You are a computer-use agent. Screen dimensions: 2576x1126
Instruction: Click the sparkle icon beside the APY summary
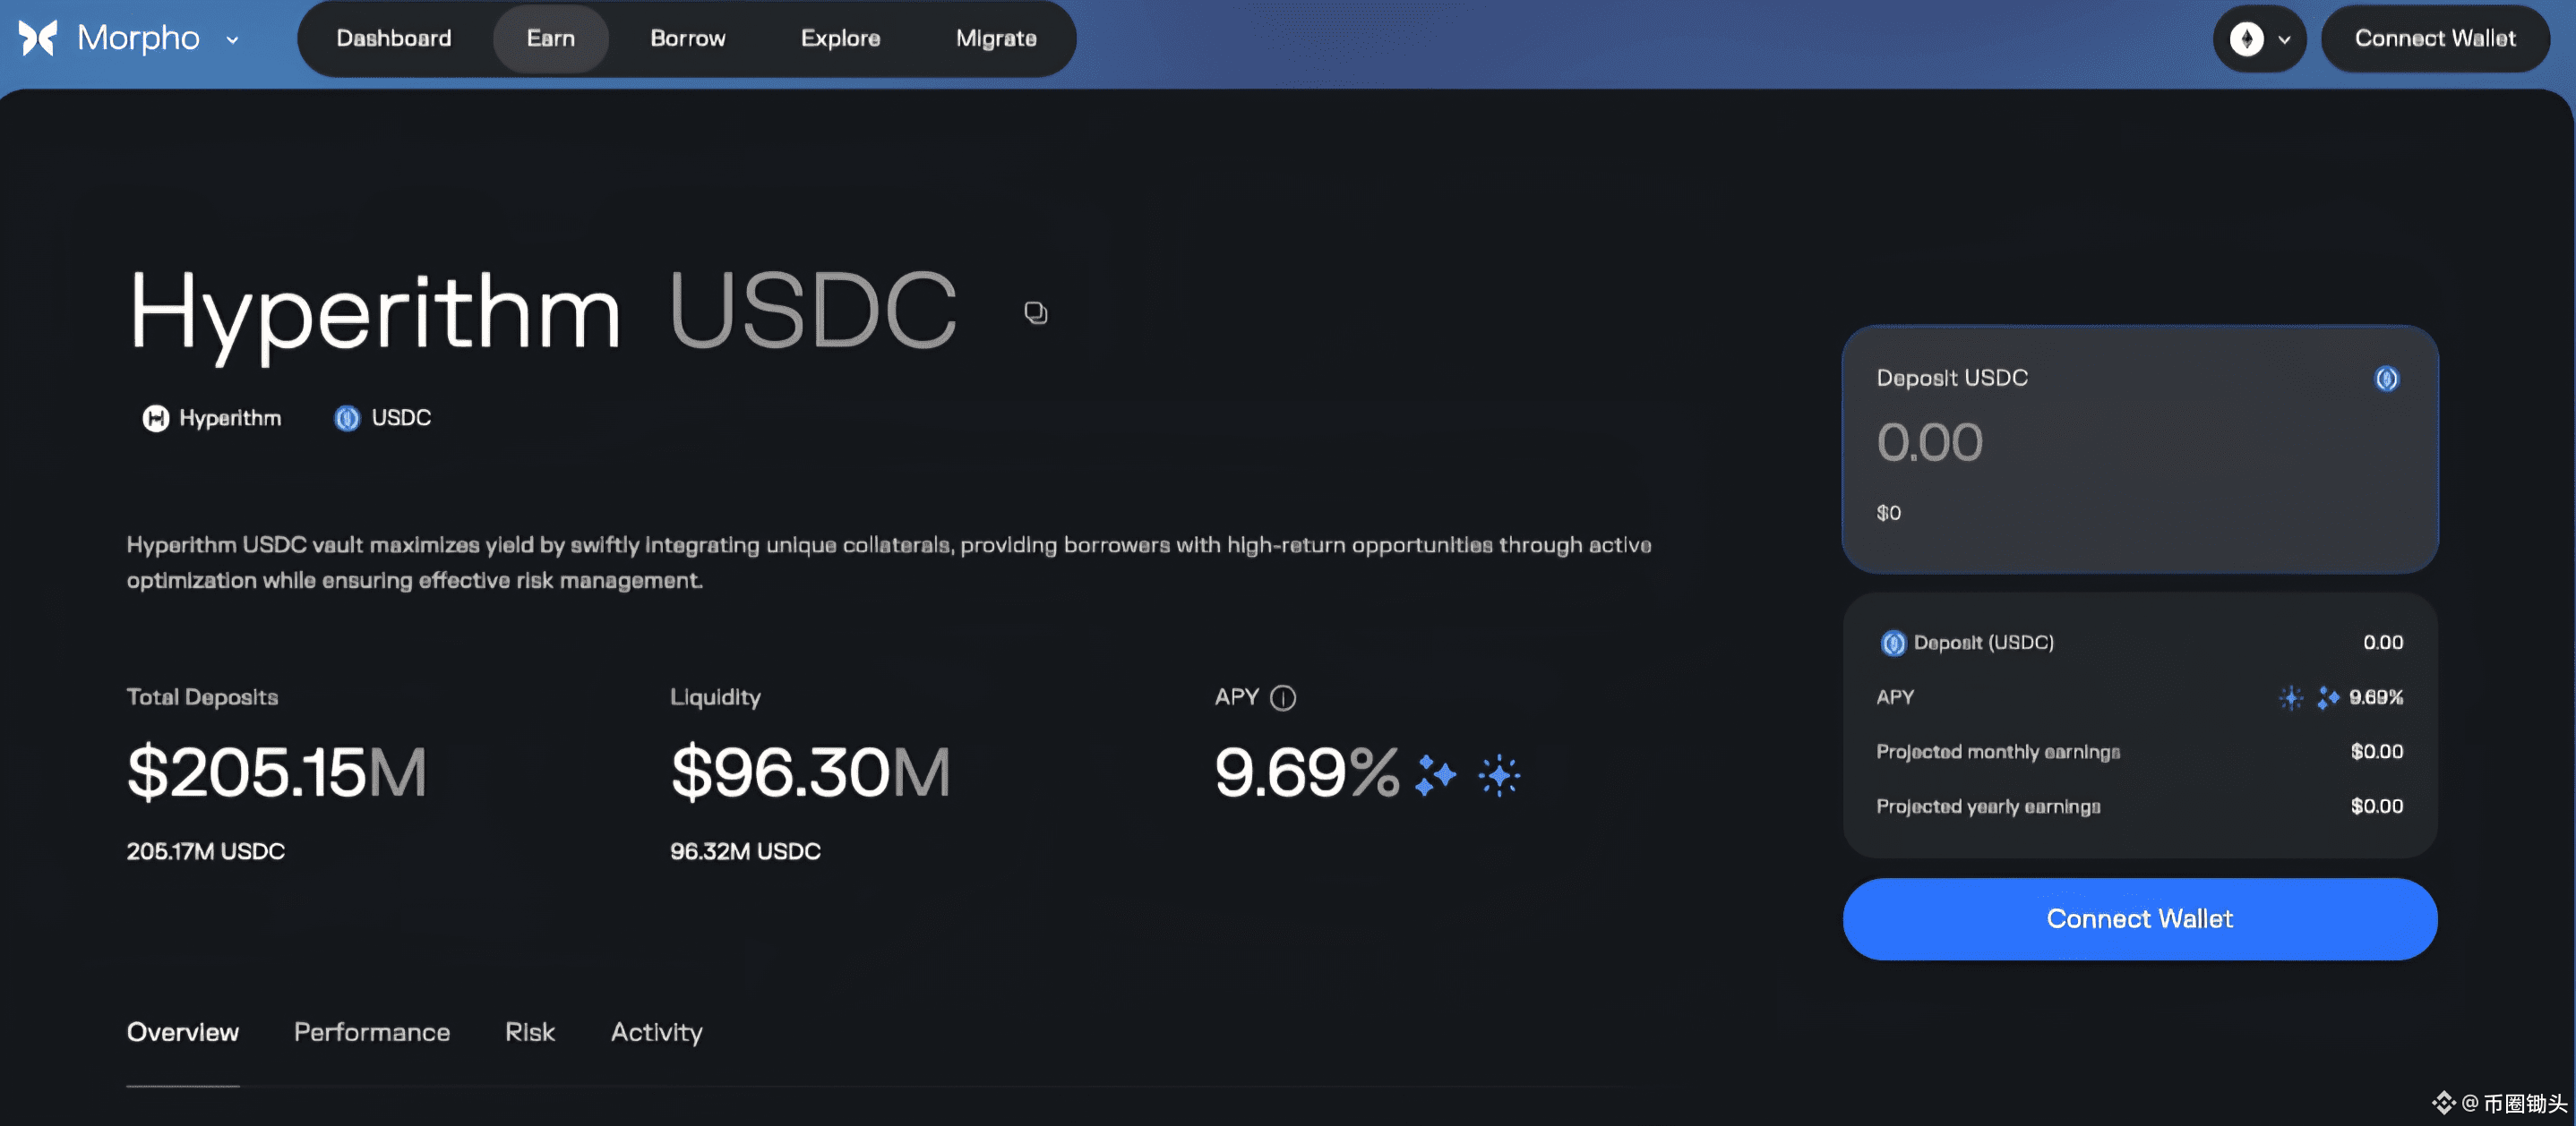pyautogui.click(x=2290, y=697)
